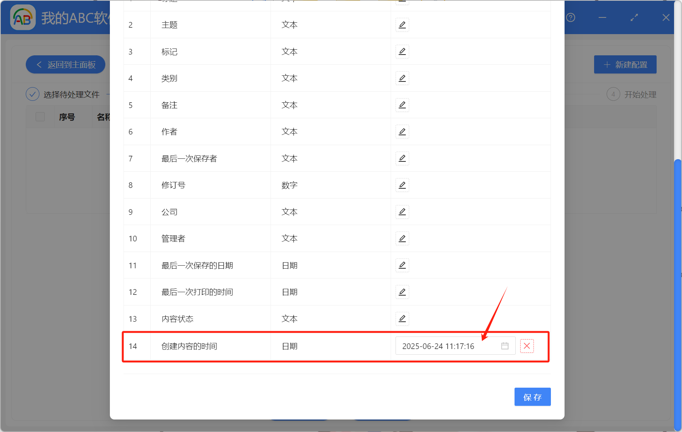
Task: Edit the 类别 field with the pencil icon
Action: [402, 78]
